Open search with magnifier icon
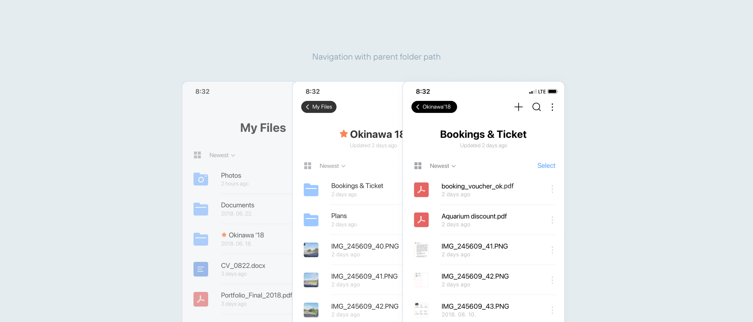The width and height of the screenshot is (753, 322). 537,107
